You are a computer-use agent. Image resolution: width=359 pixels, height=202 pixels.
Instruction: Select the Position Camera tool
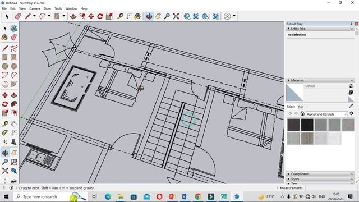tap(5, 181)
